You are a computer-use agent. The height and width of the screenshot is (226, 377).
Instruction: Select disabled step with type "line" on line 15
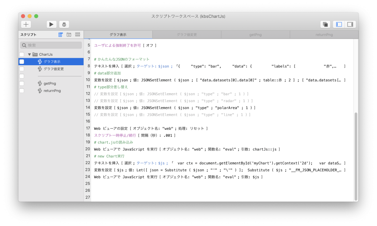coord(172,115)
